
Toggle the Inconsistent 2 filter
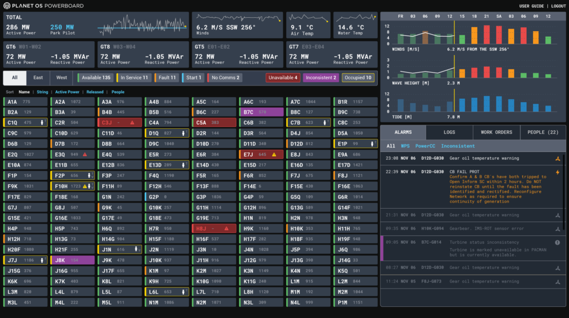click(x=321, y=78)
